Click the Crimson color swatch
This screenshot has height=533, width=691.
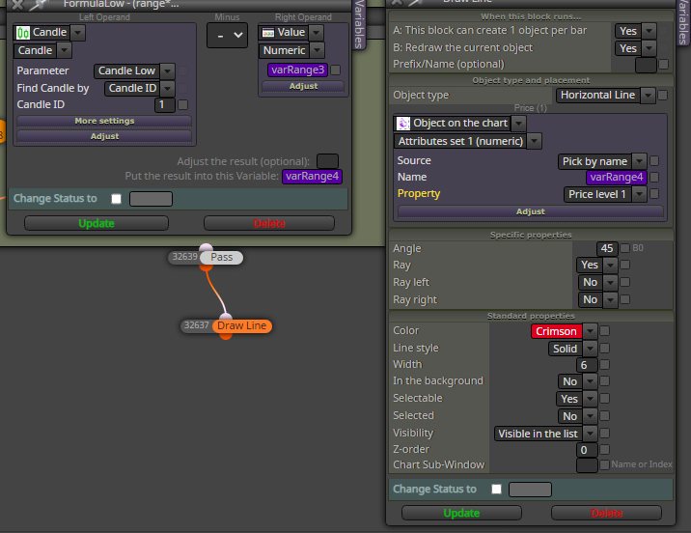click(x=556, y=331)
